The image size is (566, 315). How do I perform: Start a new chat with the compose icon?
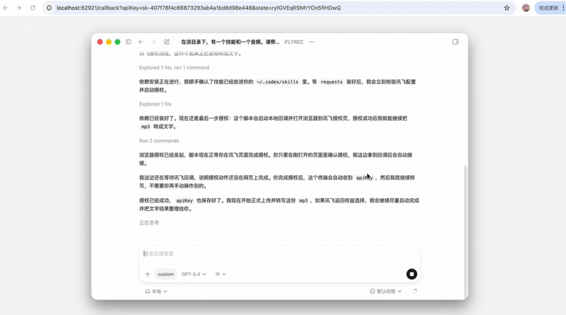click(x=167, y=42)
